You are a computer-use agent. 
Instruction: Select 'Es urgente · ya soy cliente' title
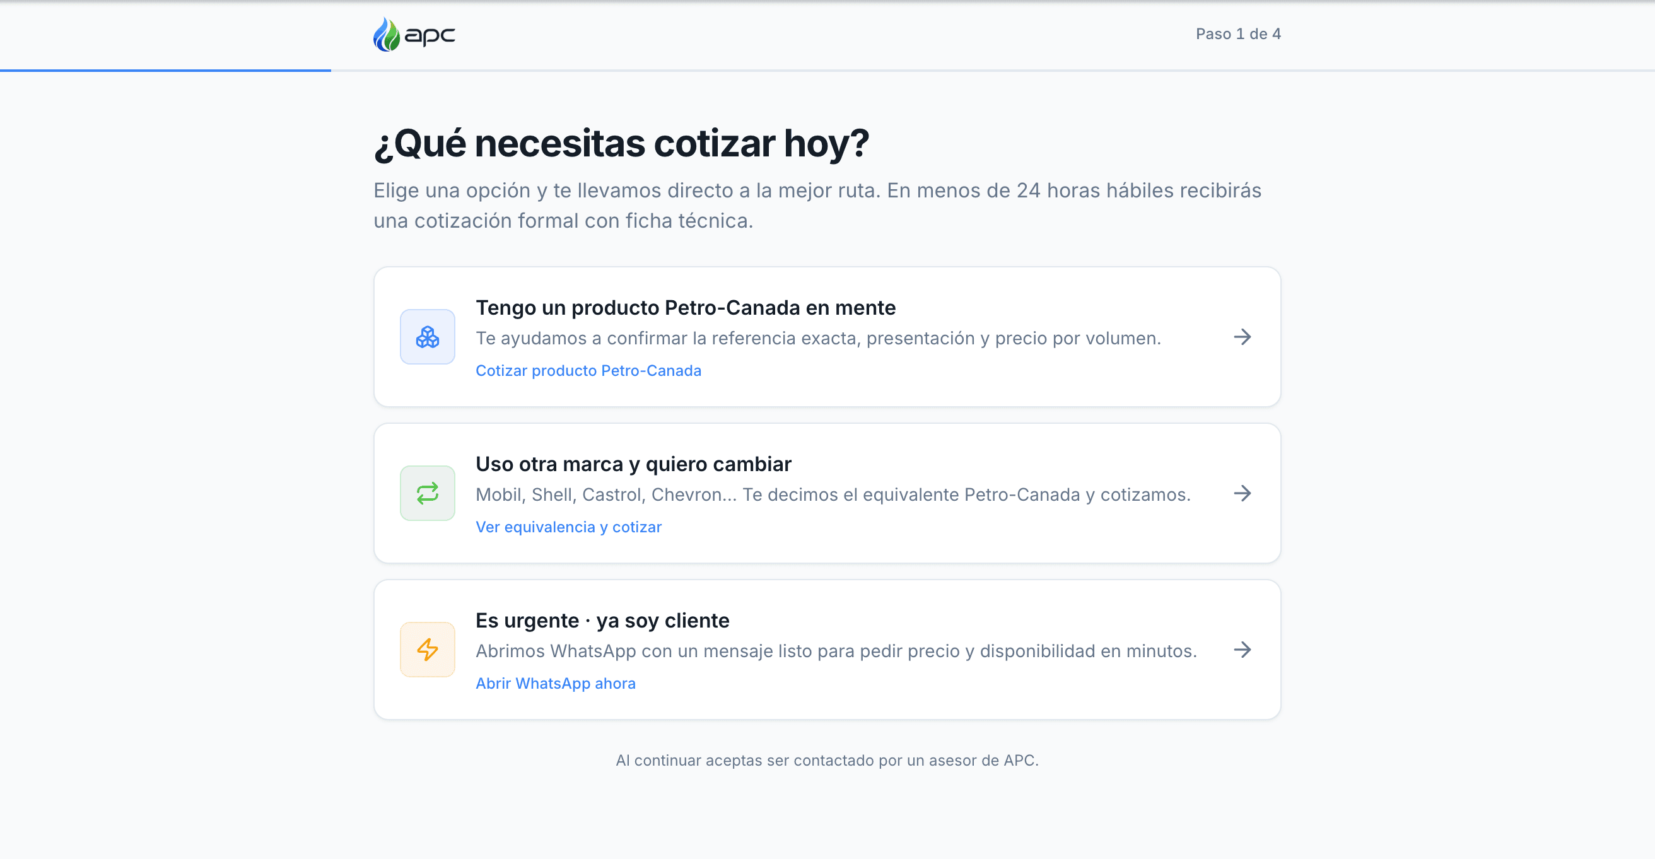[602, 621]
